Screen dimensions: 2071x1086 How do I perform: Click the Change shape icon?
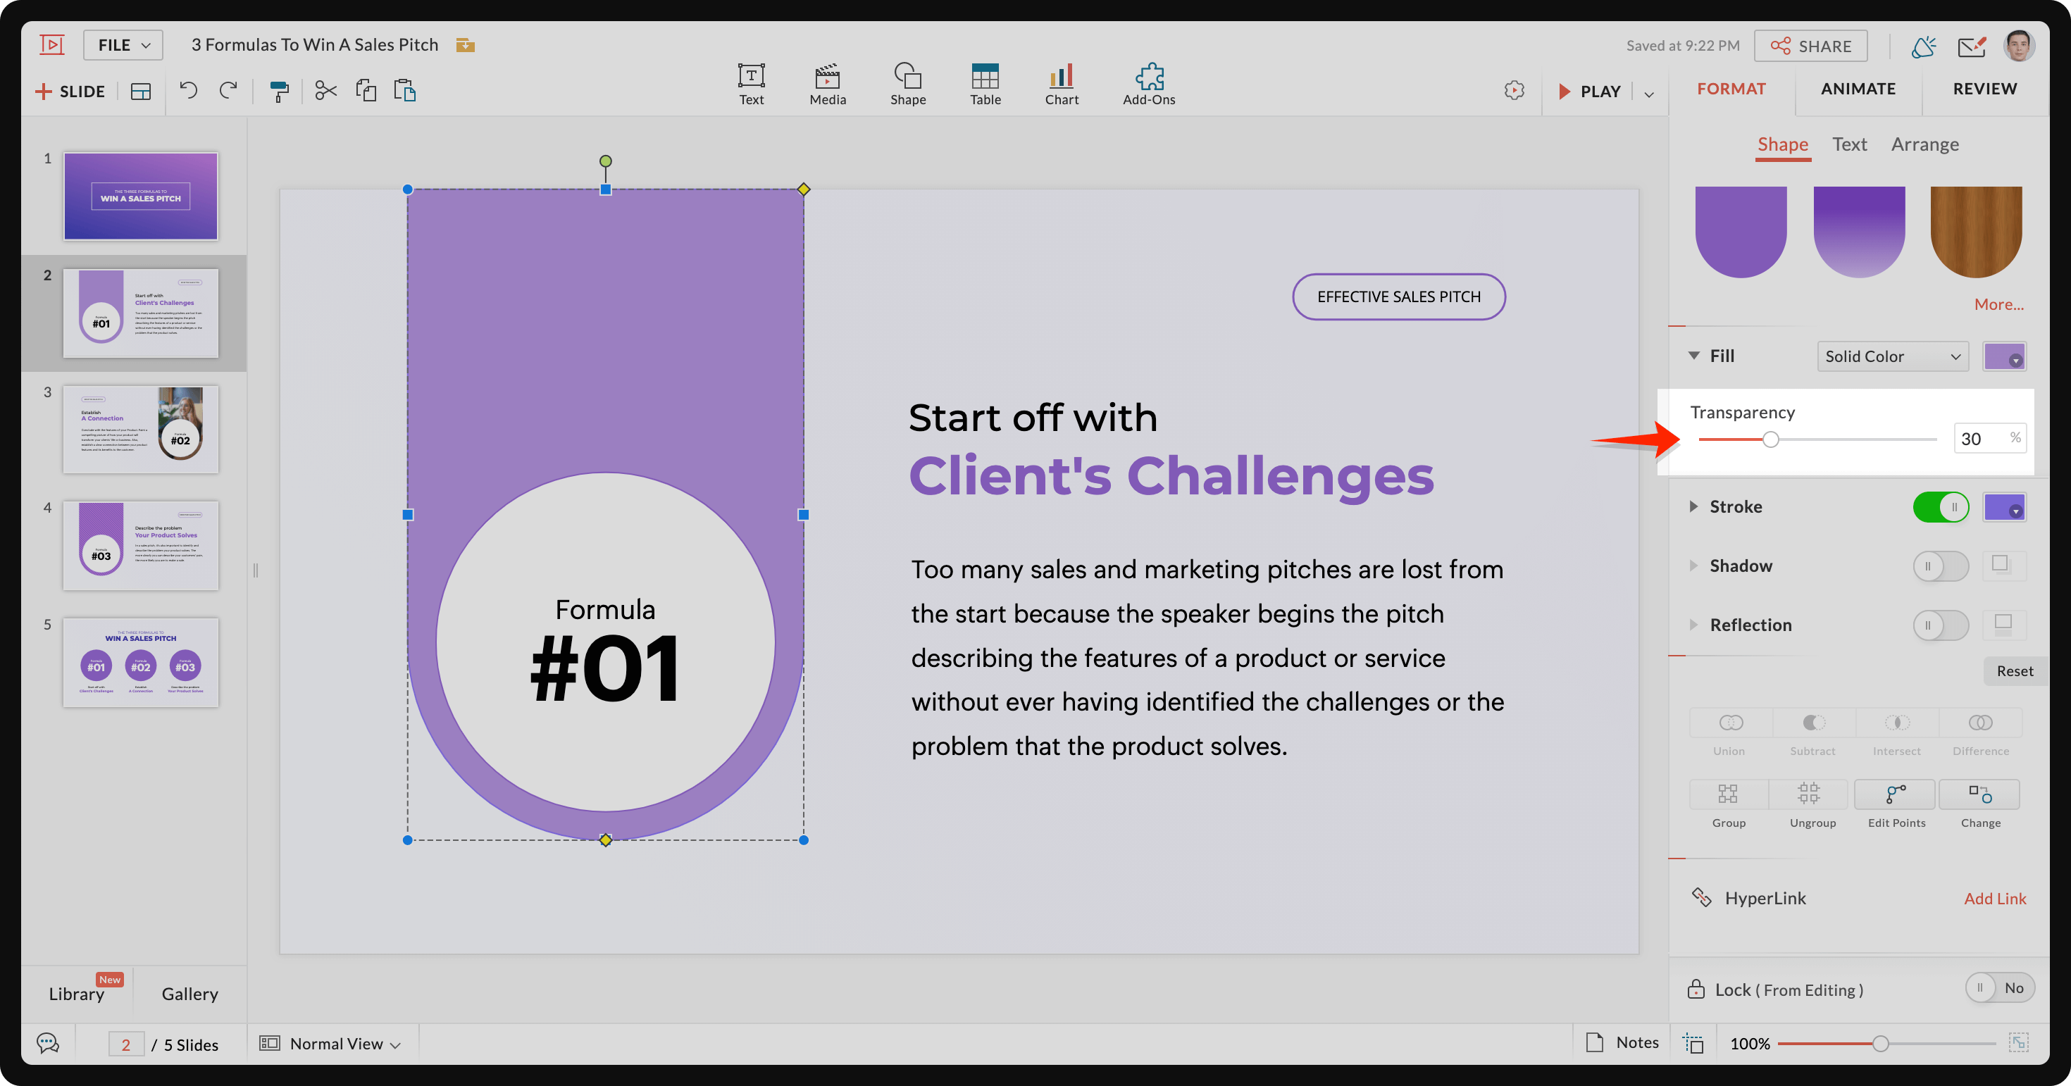click(x=1979, y=804)
